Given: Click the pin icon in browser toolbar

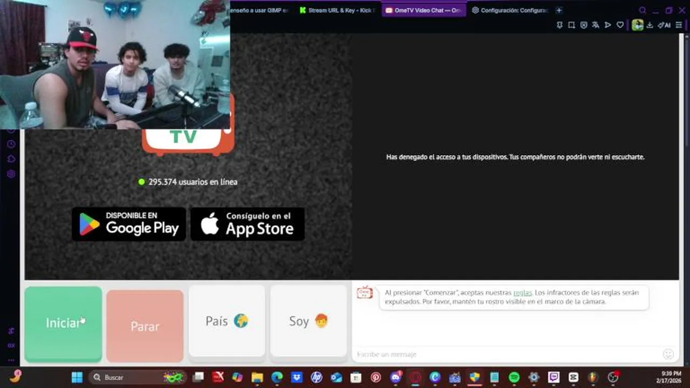Looking at the screenshot, I should (560, 25).
